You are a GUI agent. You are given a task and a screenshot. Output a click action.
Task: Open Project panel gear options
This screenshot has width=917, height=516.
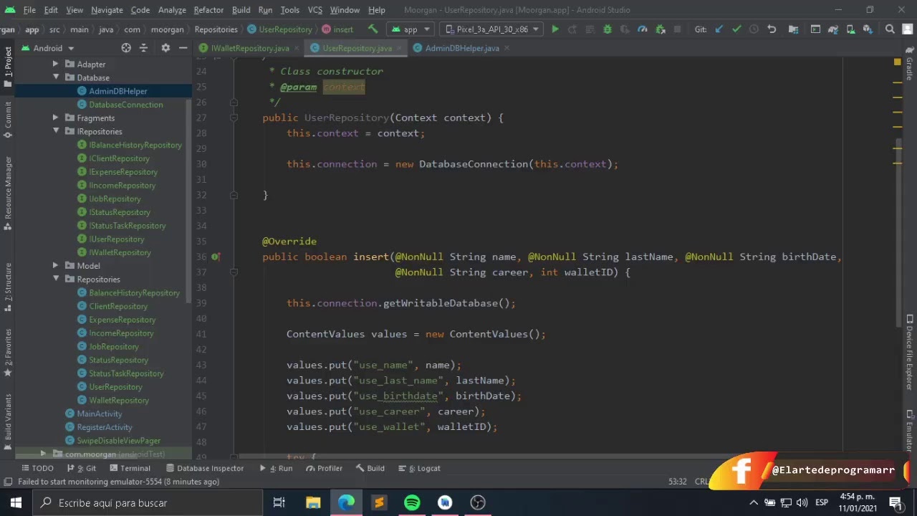click(x=165, y=48)
